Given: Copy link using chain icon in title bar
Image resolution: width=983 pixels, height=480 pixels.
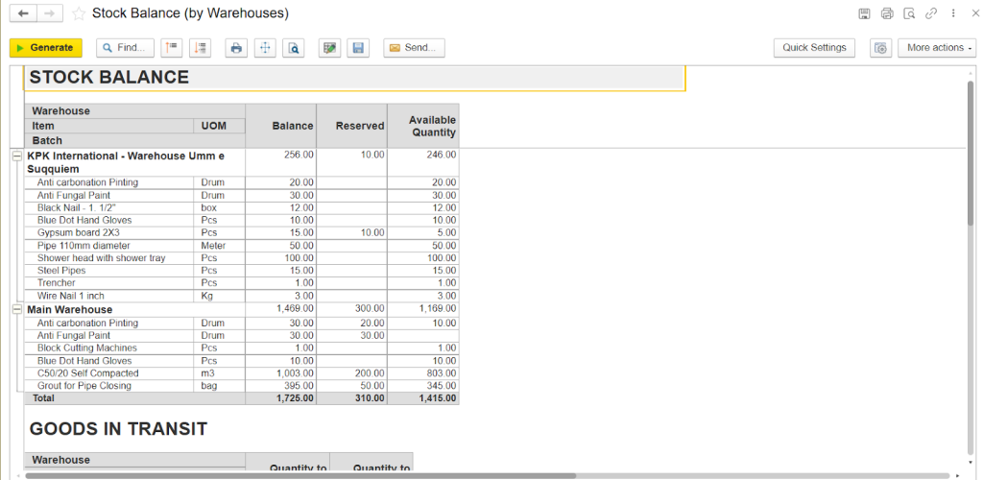Looking at the screenshot, I should tap(931, 13).
